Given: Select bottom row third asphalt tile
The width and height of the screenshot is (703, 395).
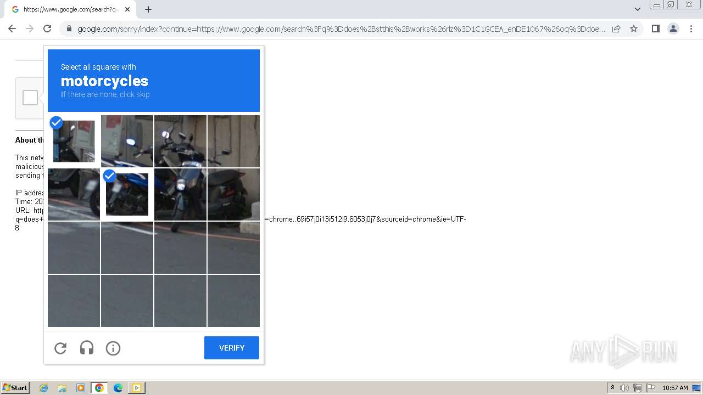Looking at the screenshot, I should pos(180,301).
